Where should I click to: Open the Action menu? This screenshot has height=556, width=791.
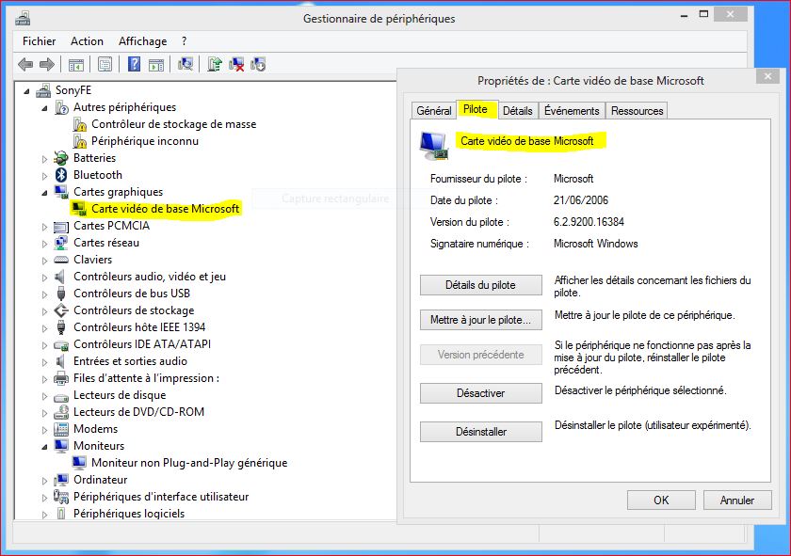click(x=87, y=40)
